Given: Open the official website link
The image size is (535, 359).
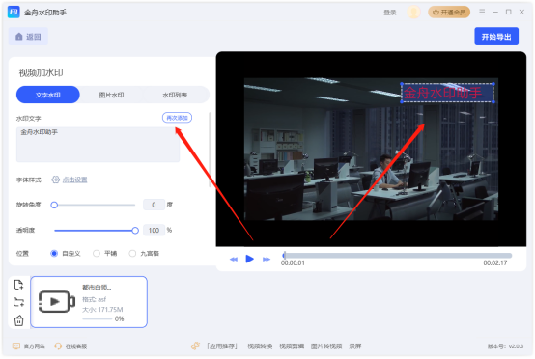Looking at the screenshot, I should 29,346.
